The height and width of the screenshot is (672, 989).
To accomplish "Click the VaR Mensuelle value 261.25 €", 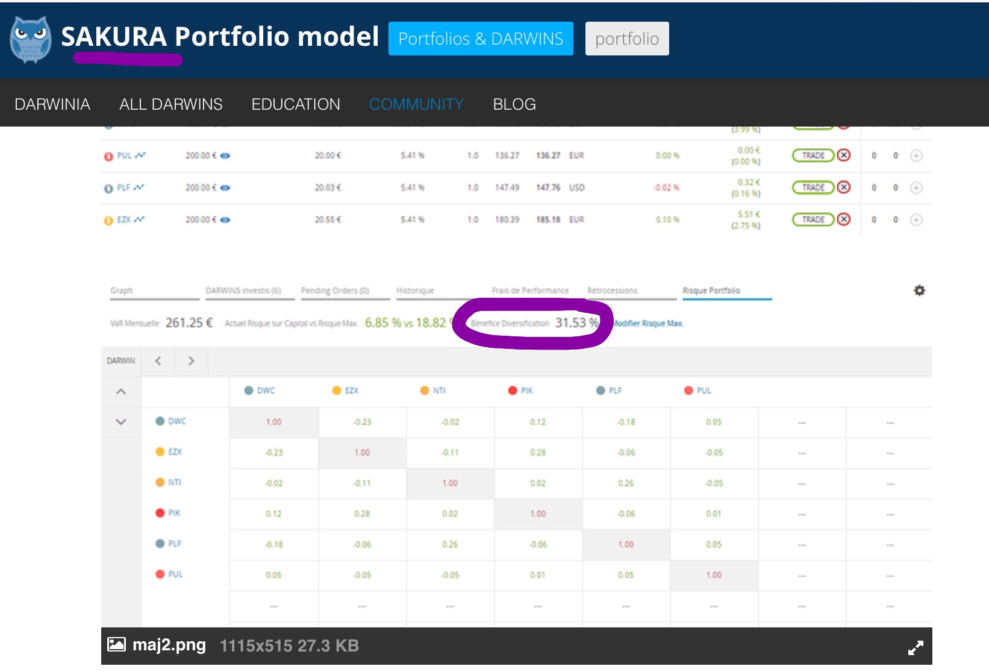I will point(189,323).
